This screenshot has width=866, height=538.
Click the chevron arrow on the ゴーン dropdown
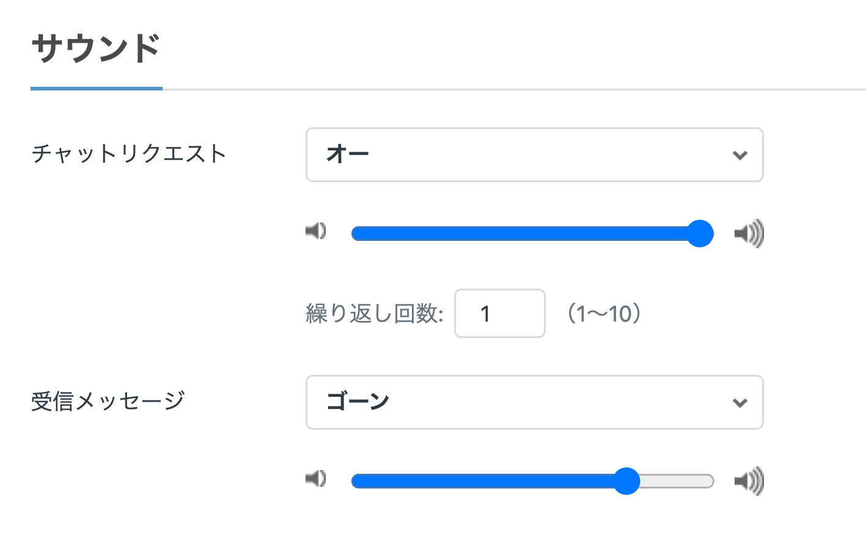click(x=739, y=403)
